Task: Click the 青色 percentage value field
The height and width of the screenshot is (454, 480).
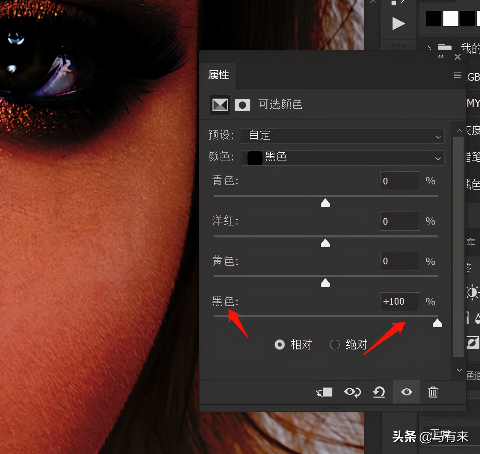Action: coord(400,181)
